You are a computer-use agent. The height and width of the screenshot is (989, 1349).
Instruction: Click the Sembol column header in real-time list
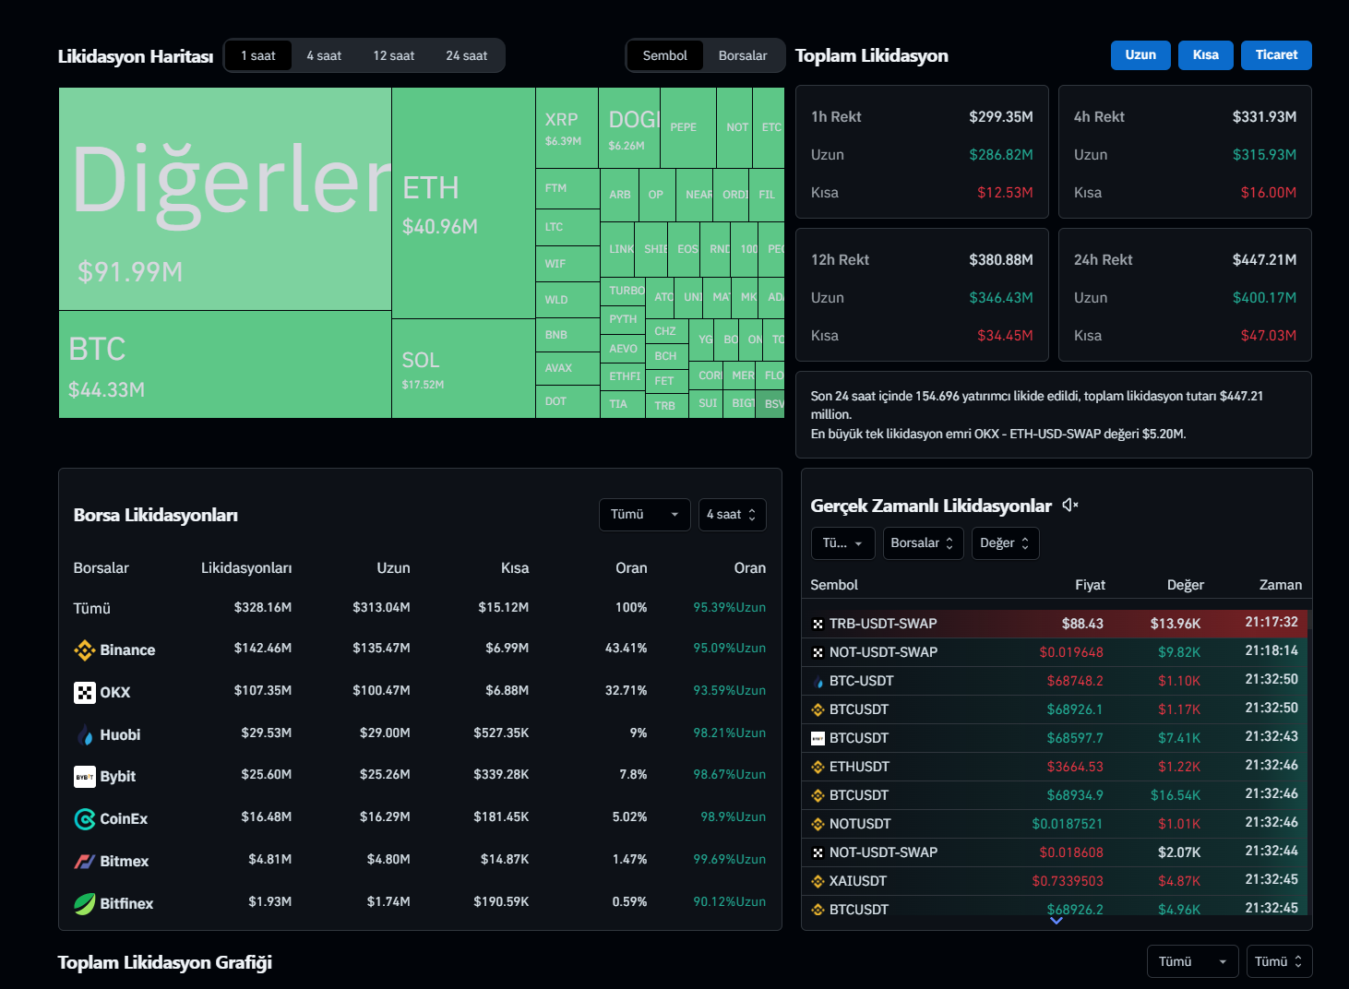(834, 585)
